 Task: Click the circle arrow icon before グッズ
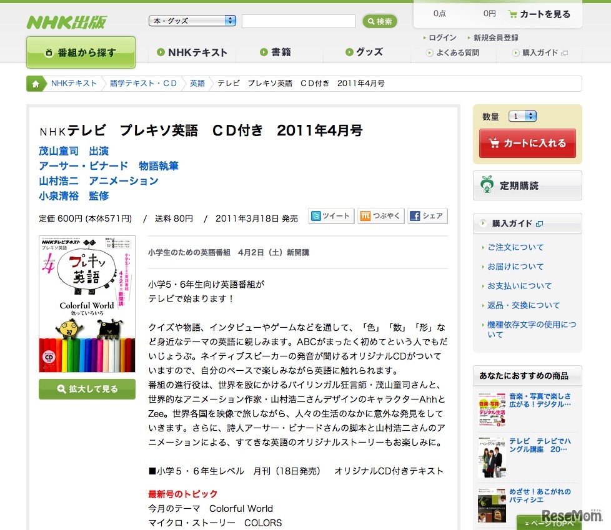click(x=349, y=52)
